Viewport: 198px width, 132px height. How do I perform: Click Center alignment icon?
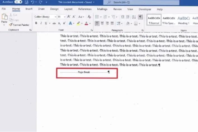pyautogui.click(x=102, y=23)
